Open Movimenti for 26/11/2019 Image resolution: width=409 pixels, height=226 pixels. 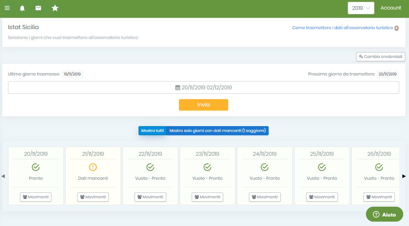tap(379, 197)
